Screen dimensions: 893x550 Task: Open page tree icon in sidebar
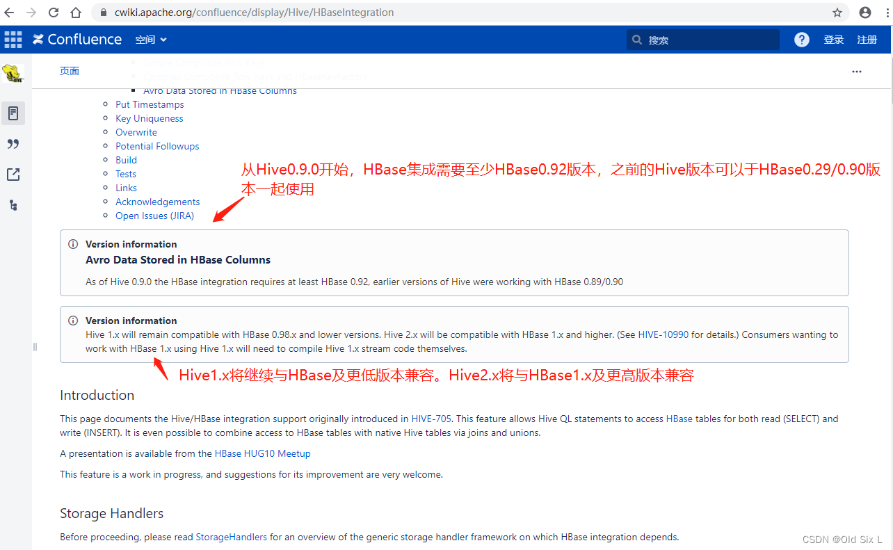coord(13,205)
